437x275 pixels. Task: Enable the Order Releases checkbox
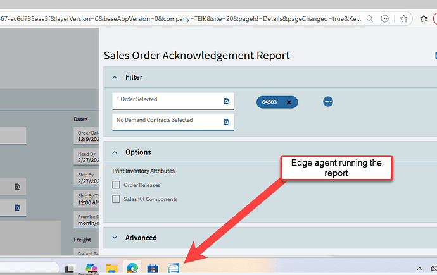116,185
